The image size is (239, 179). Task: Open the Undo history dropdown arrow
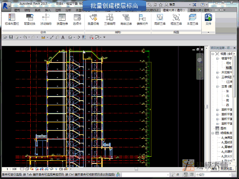(x=29, y=37)
